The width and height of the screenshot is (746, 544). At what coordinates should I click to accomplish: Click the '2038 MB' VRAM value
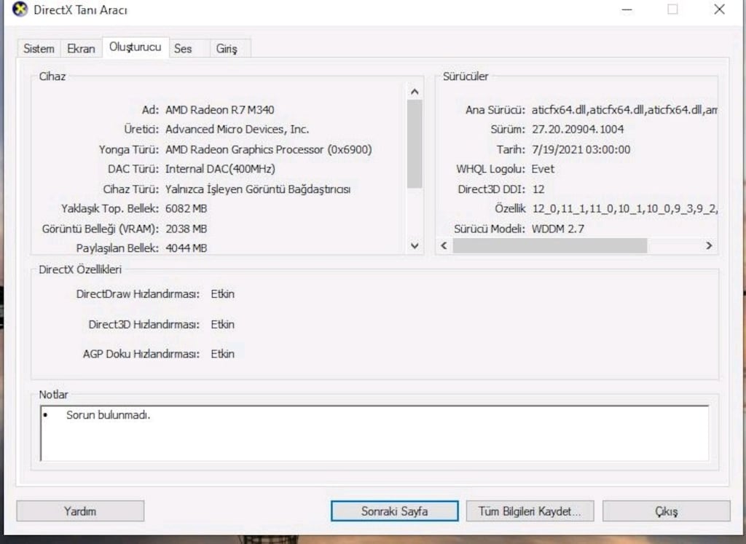click(186, 229)
